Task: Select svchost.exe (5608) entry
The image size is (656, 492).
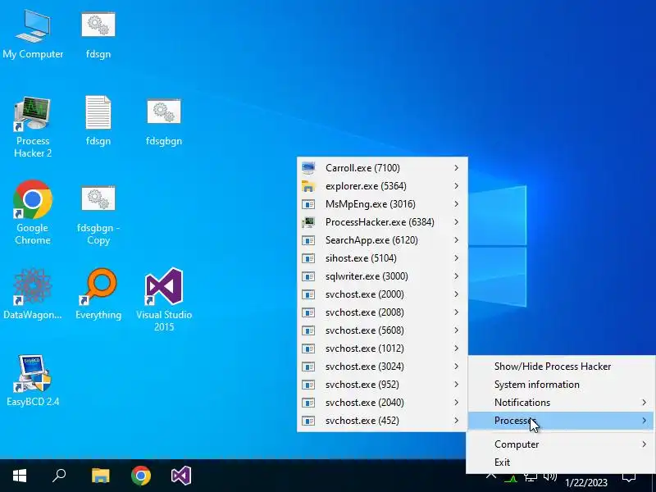Action: click(x=382, y=330)
